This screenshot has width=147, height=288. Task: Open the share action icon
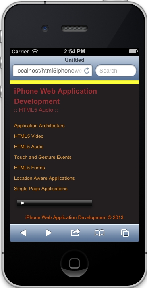[75, 232]
